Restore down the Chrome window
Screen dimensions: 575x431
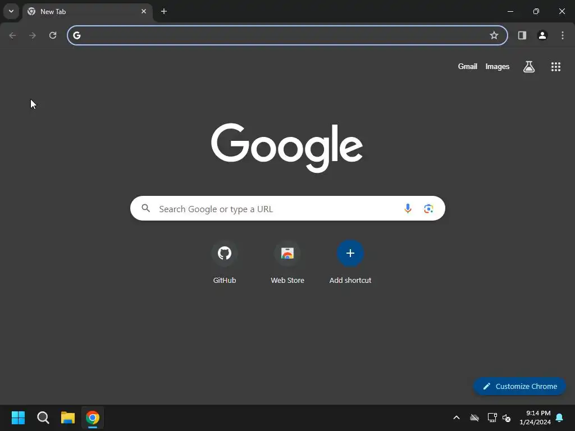536,11
